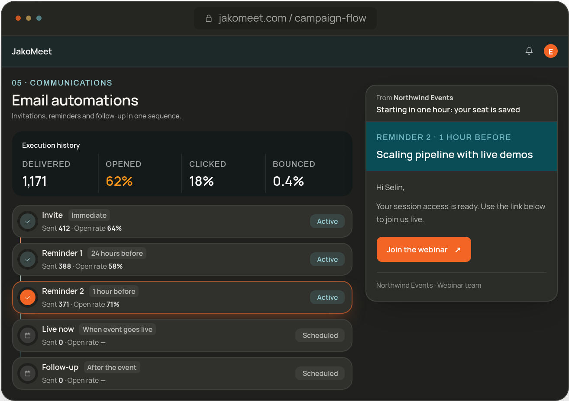
Task: Click the Execution history heading
Action: click(51, 145)
